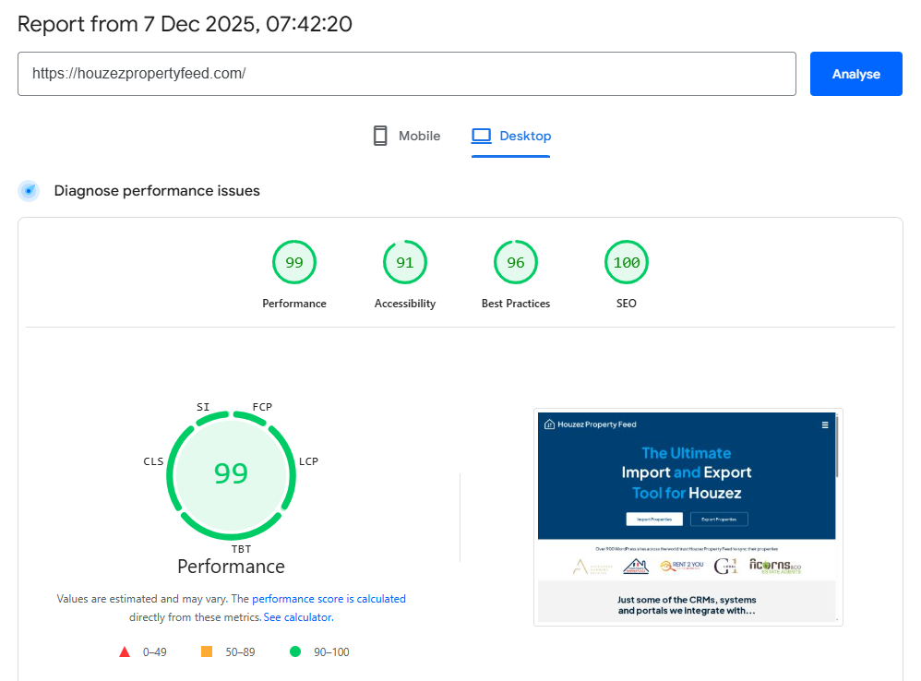This screenshot has width=921, height=681.
Task: Click the LCP label on the gauge
Action: click(308, 461)
